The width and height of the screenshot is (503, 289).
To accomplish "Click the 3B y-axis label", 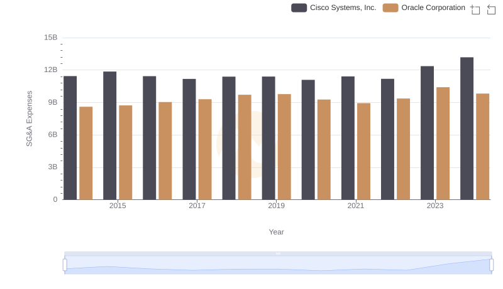I will point(53,167).
